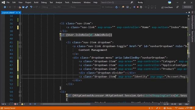Restart debugging with the circular arrow icon

(x=141, y=7)
